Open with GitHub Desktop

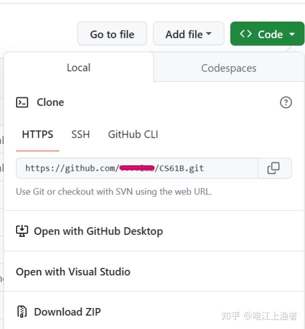[98, 231]
